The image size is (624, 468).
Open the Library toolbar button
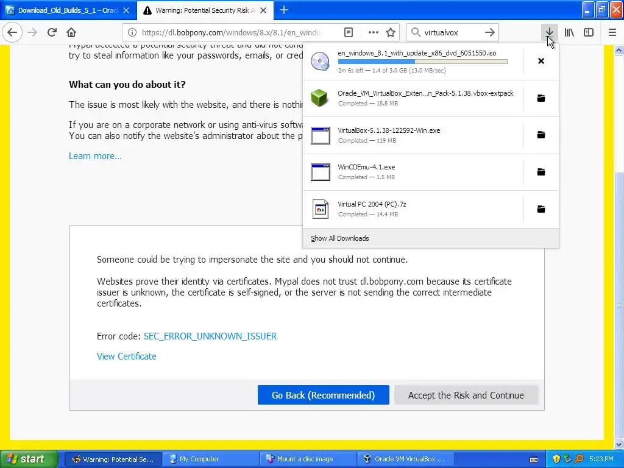569,32
